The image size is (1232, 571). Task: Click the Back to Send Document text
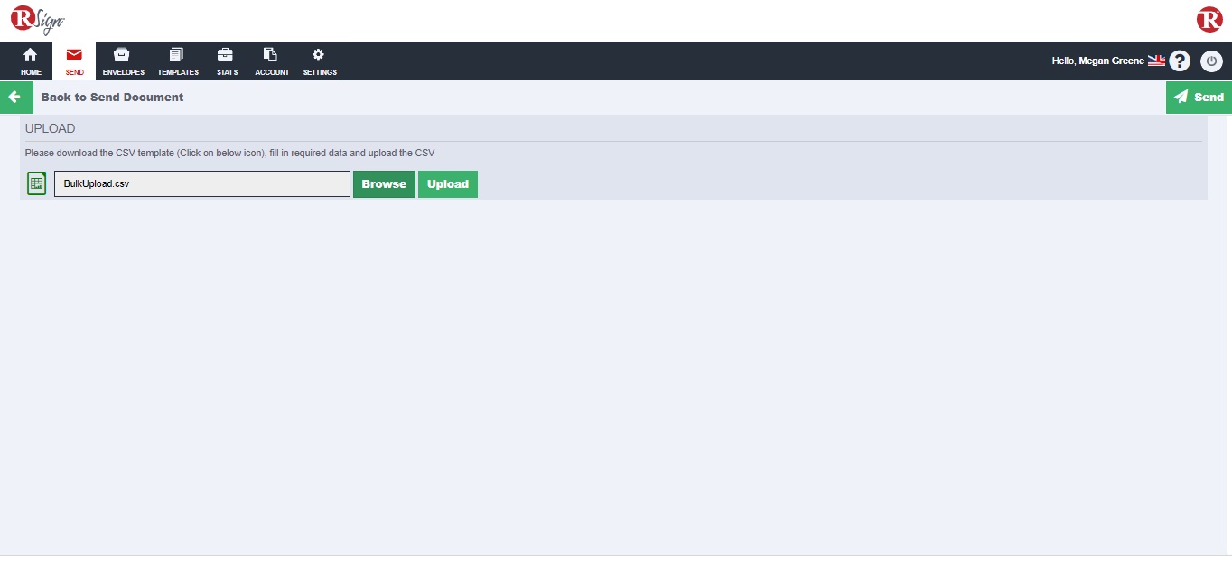click(x=112, y=98)
